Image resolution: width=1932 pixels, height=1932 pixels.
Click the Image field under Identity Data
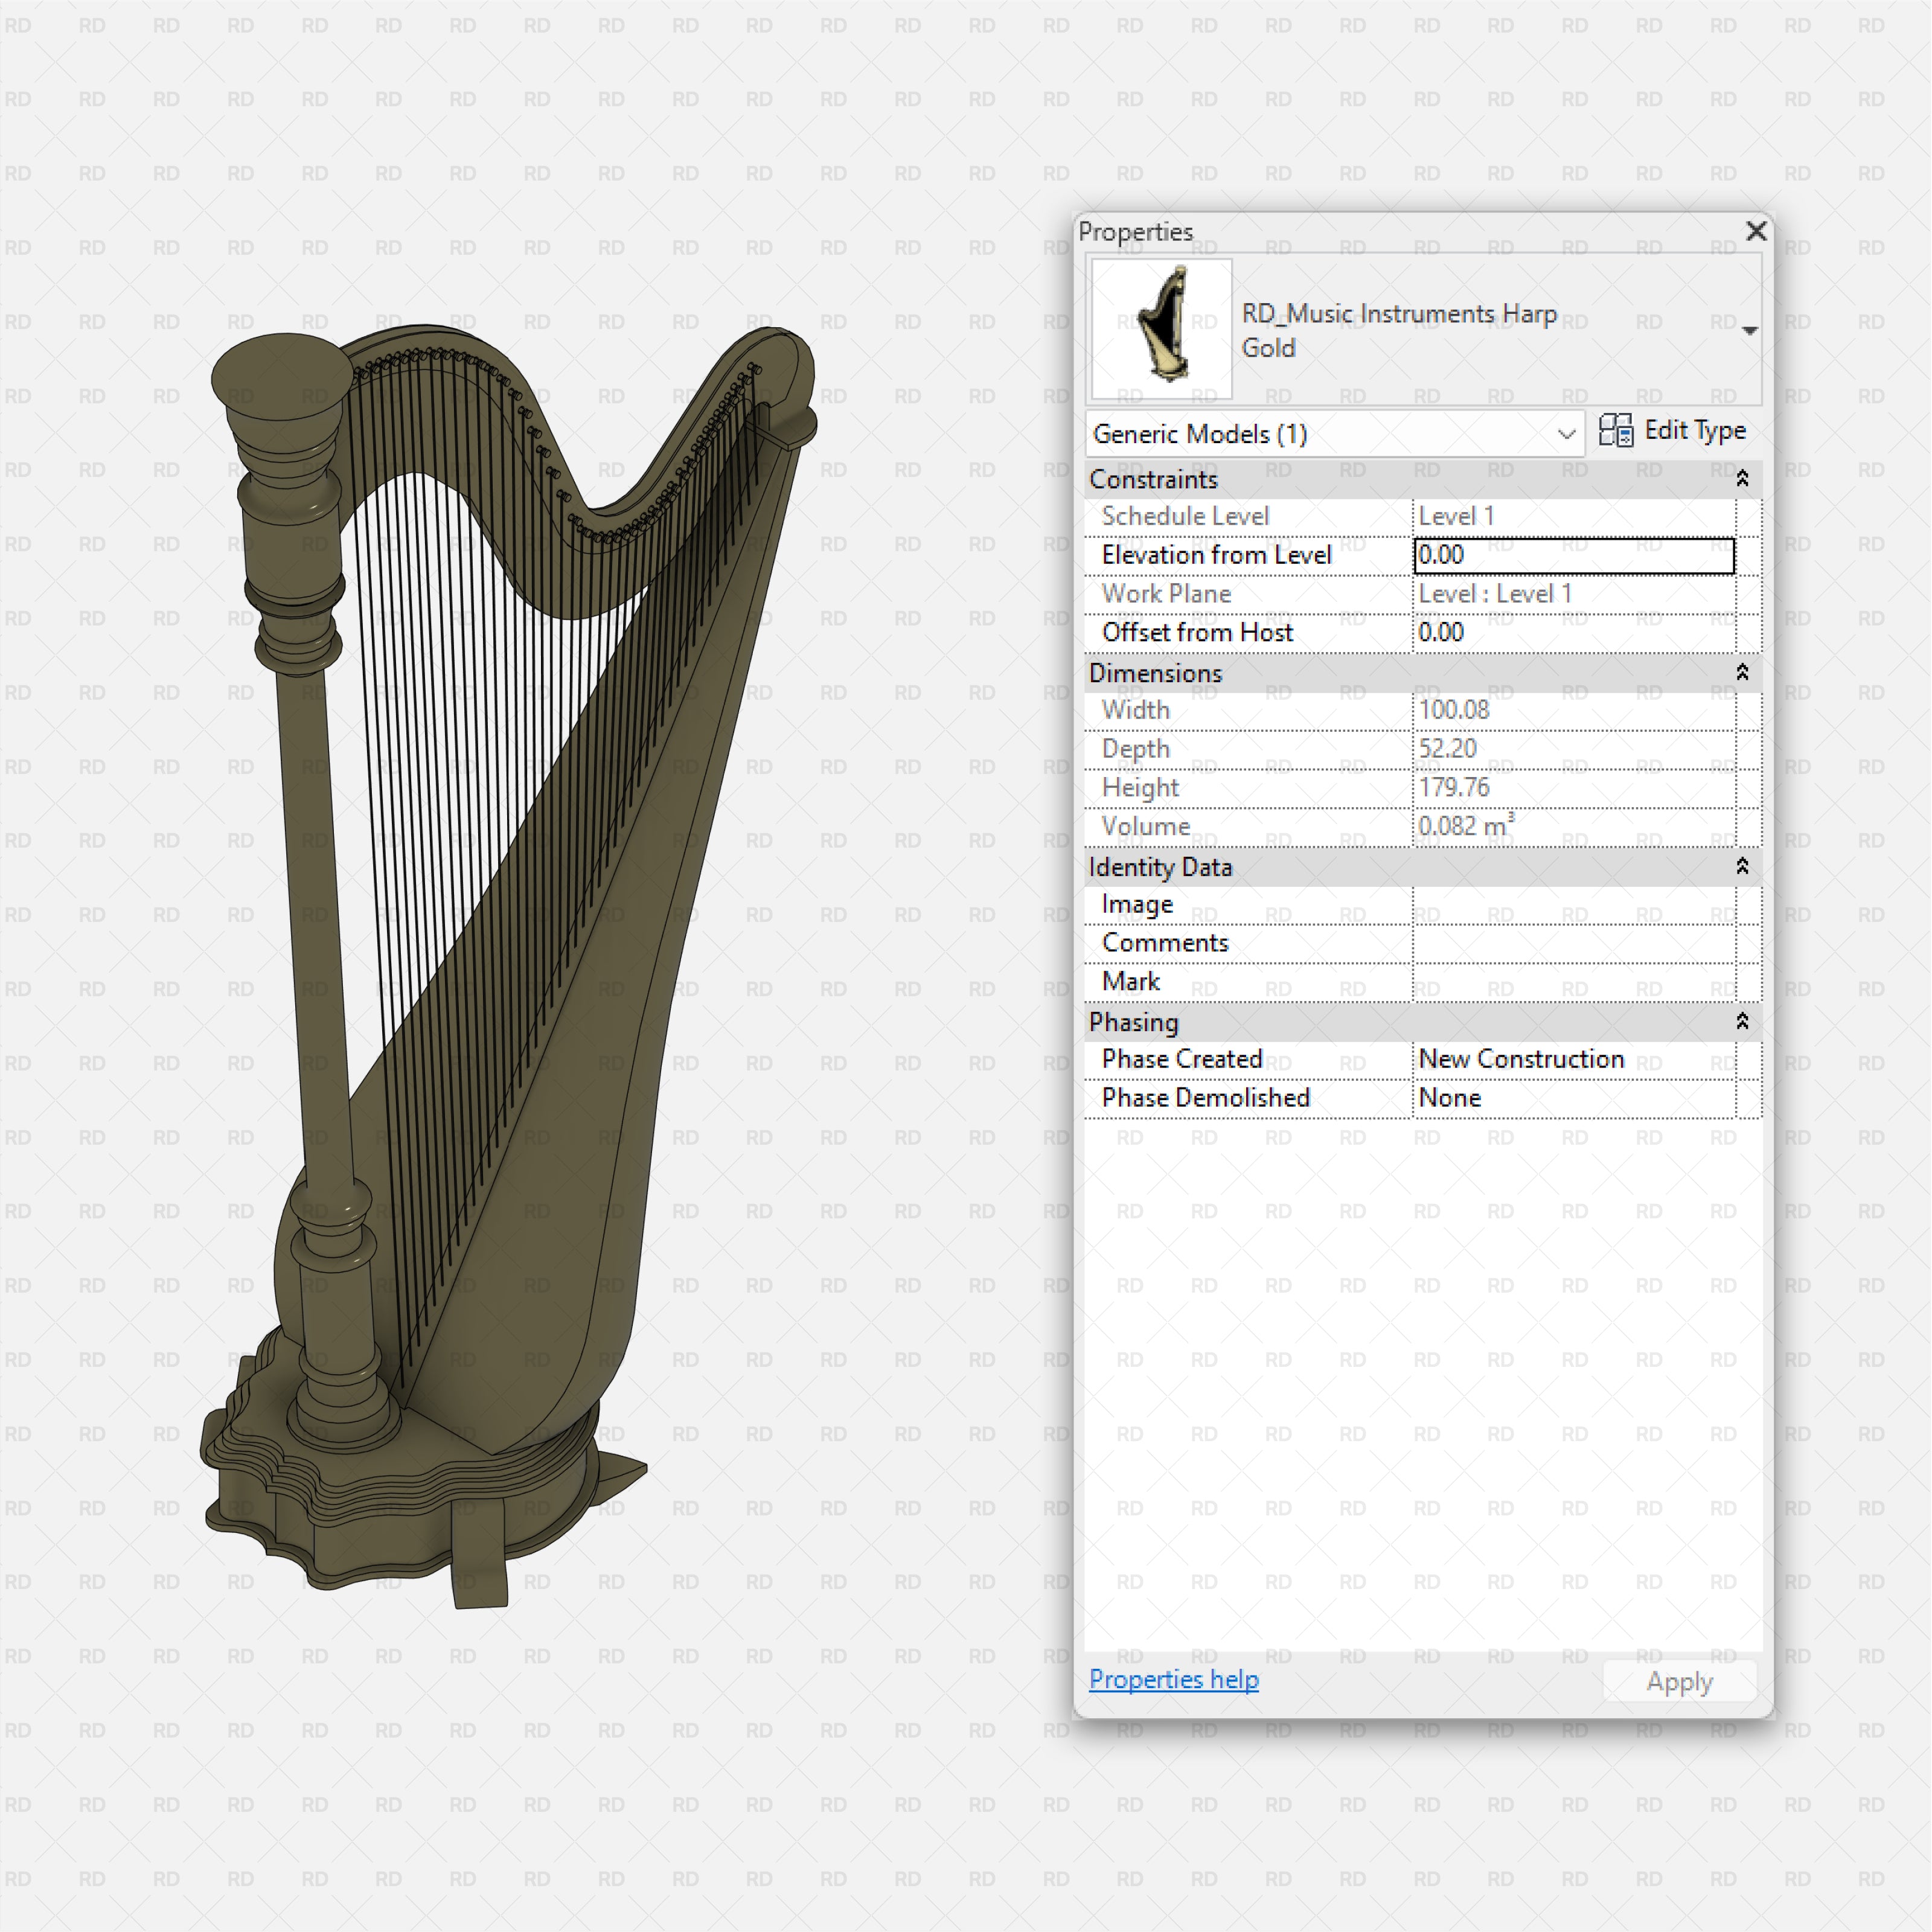(x=1575, y=904)
